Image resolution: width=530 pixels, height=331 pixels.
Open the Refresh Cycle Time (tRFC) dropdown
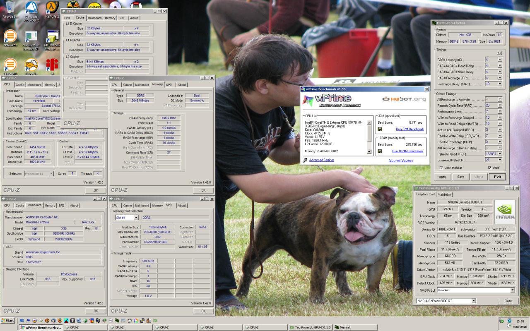point(500,106)
